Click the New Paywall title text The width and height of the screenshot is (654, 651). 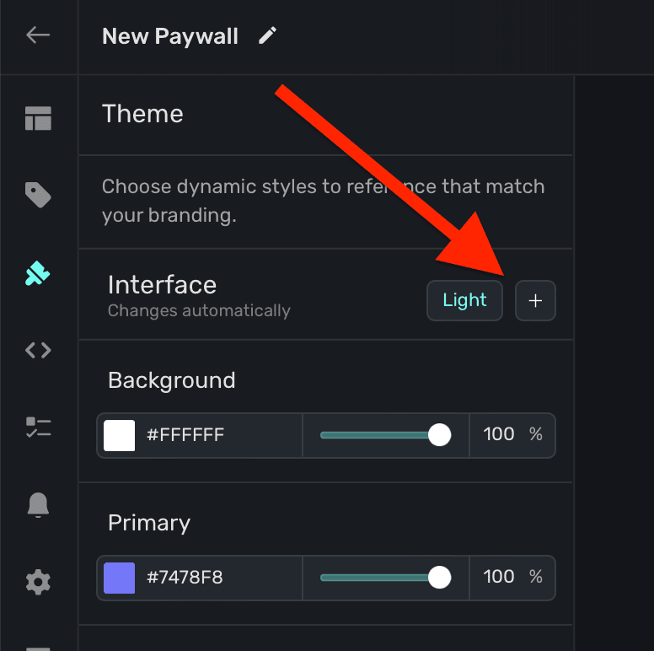170,36
